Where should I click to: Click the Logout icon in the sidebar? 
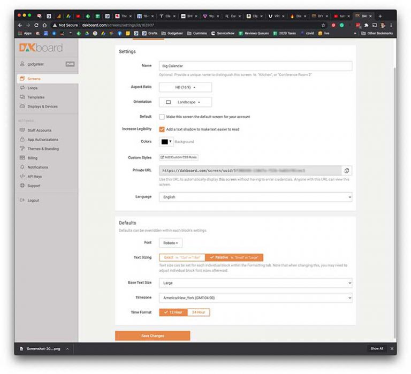[22, 200]
